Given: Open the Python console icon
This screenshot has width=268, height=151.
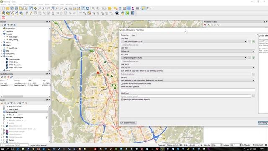Looking at the screenshot, I should point(123,13).
